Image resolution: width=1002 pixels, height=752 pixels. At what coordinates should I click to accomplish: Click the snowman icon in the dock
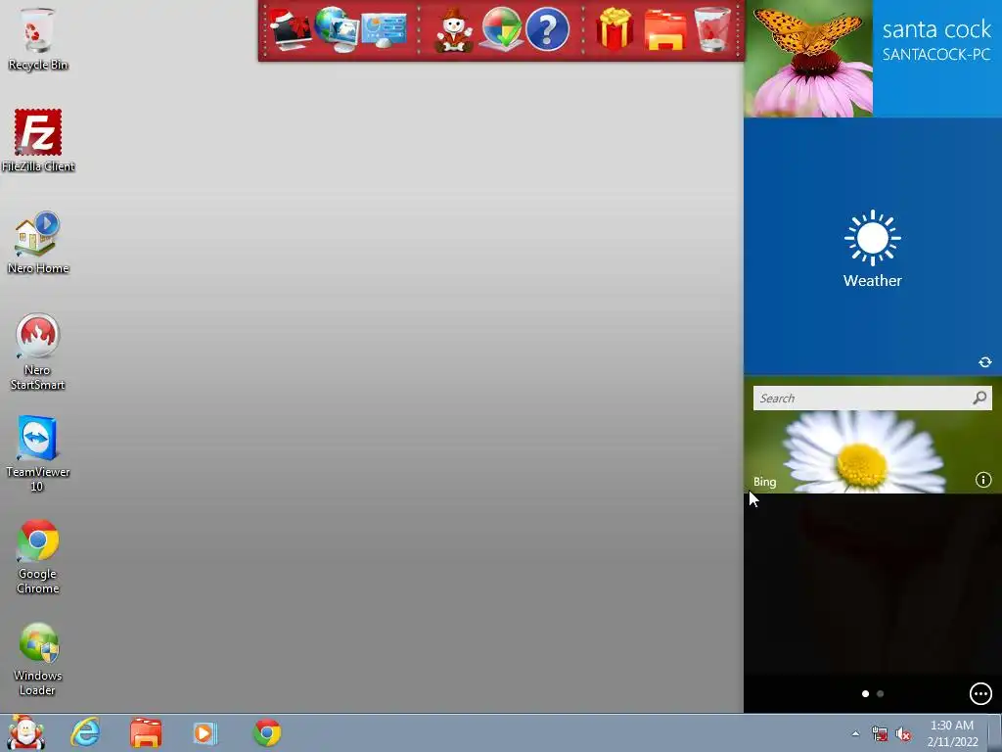click(x=453, y=29)
